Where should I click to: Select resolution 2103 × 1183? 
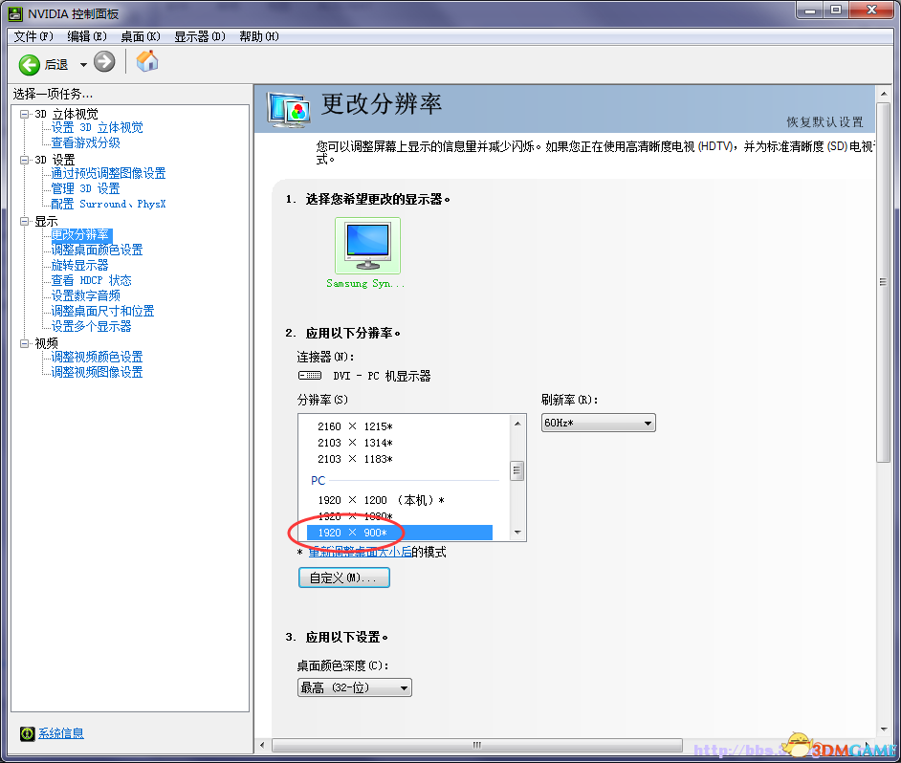(x=355, y=459)
